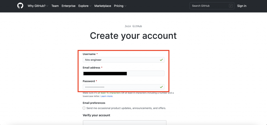Go to Enterprise in the navigation

[x=69, y=6]
